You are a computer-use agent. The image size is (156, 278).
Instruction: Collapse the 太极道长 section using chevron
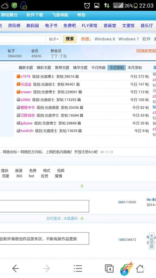[x=82, y=218]
